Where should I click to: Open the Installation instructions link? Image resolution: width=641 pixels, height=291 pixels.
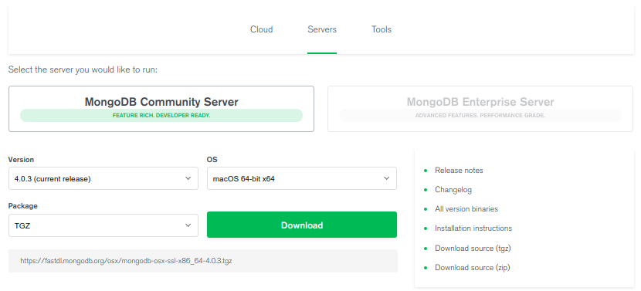[x=473, y=228]
